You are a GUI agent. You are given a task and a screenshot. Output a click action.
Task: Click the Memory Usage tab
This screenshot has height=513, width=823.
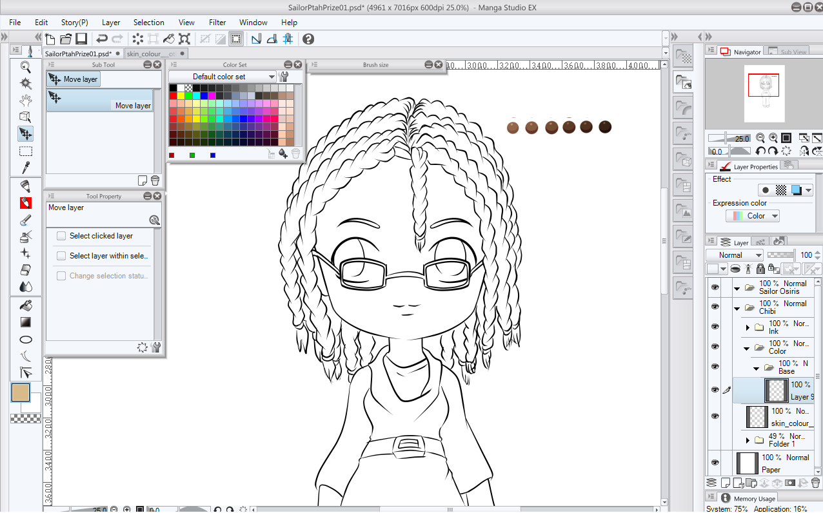click(748, 499)
